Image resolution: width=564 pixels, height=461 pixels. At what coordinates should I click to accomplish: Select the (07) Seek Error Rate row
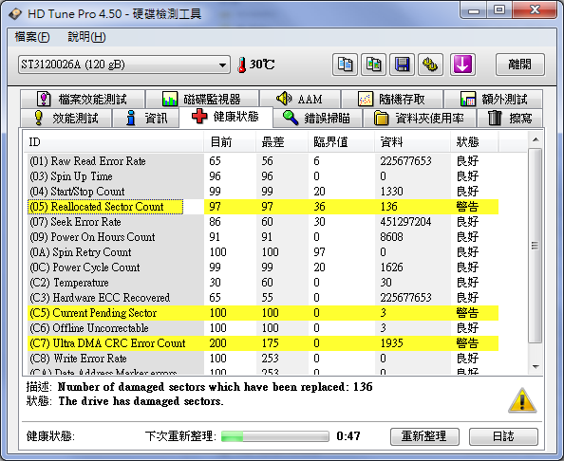263,222
